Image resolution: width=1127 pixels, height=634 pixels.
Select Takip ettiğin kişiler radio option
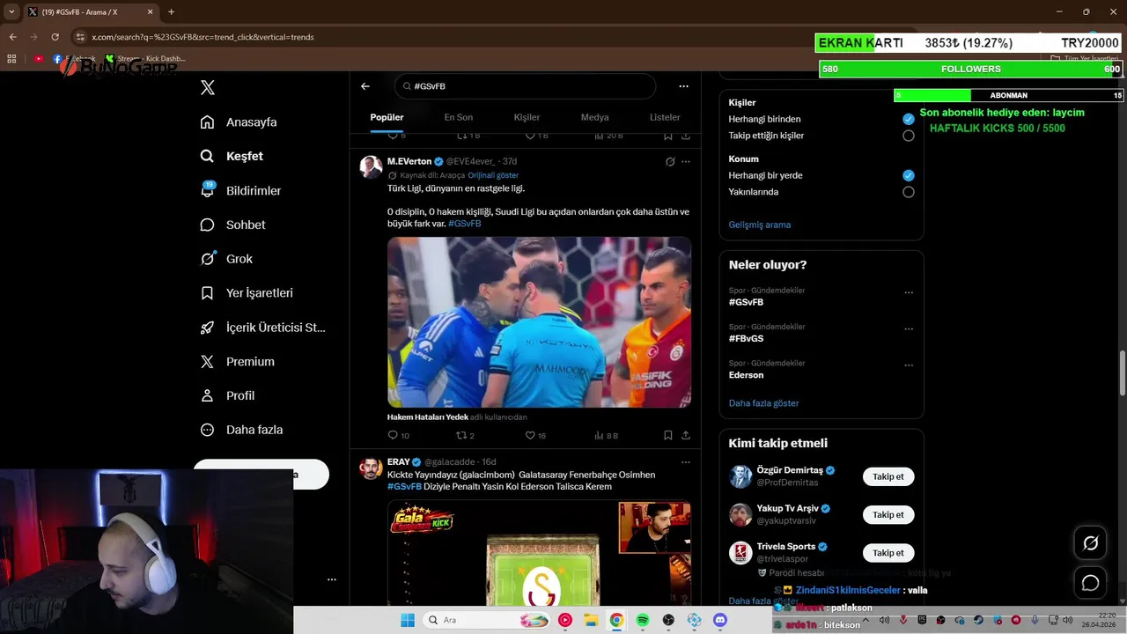[x=908, y=136]
